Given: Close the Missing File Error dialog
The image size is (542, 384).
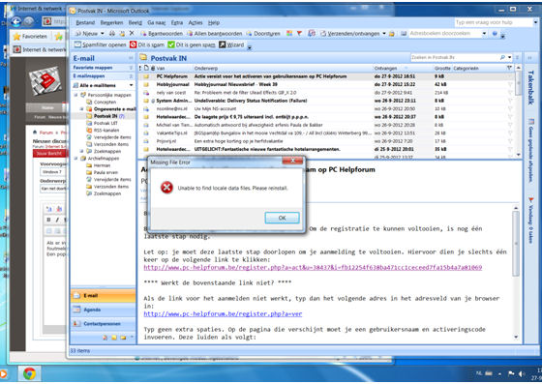Looking at the screenshot, I should click(292, 161).
